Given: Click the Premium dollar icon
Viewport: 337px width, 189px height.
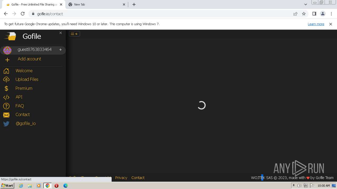Looking at the screenshot, I should (x=6, y=88).
